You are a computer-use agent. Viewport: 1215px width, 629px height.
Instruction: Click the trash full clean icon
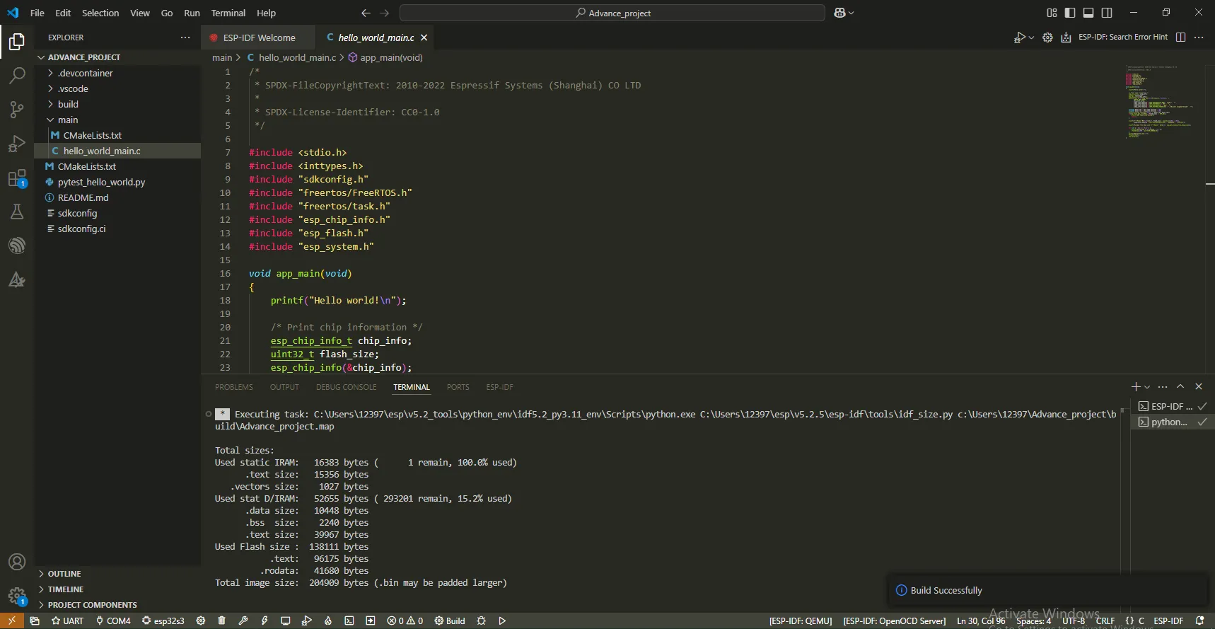point(221,621)
